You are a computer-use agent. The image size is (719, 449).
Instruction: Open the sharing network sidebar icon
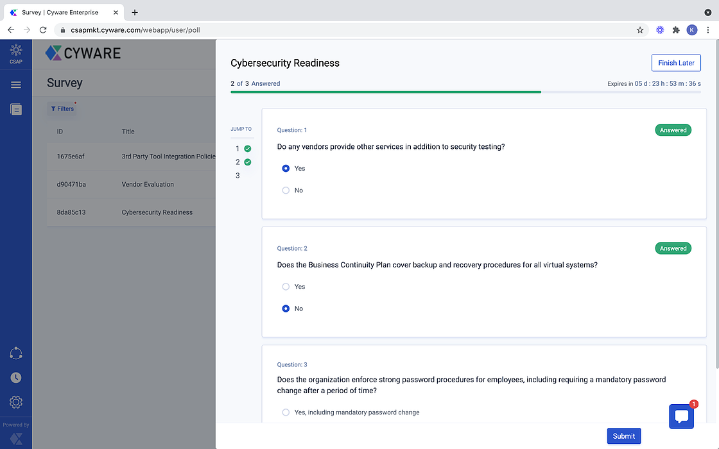(16, 353)
